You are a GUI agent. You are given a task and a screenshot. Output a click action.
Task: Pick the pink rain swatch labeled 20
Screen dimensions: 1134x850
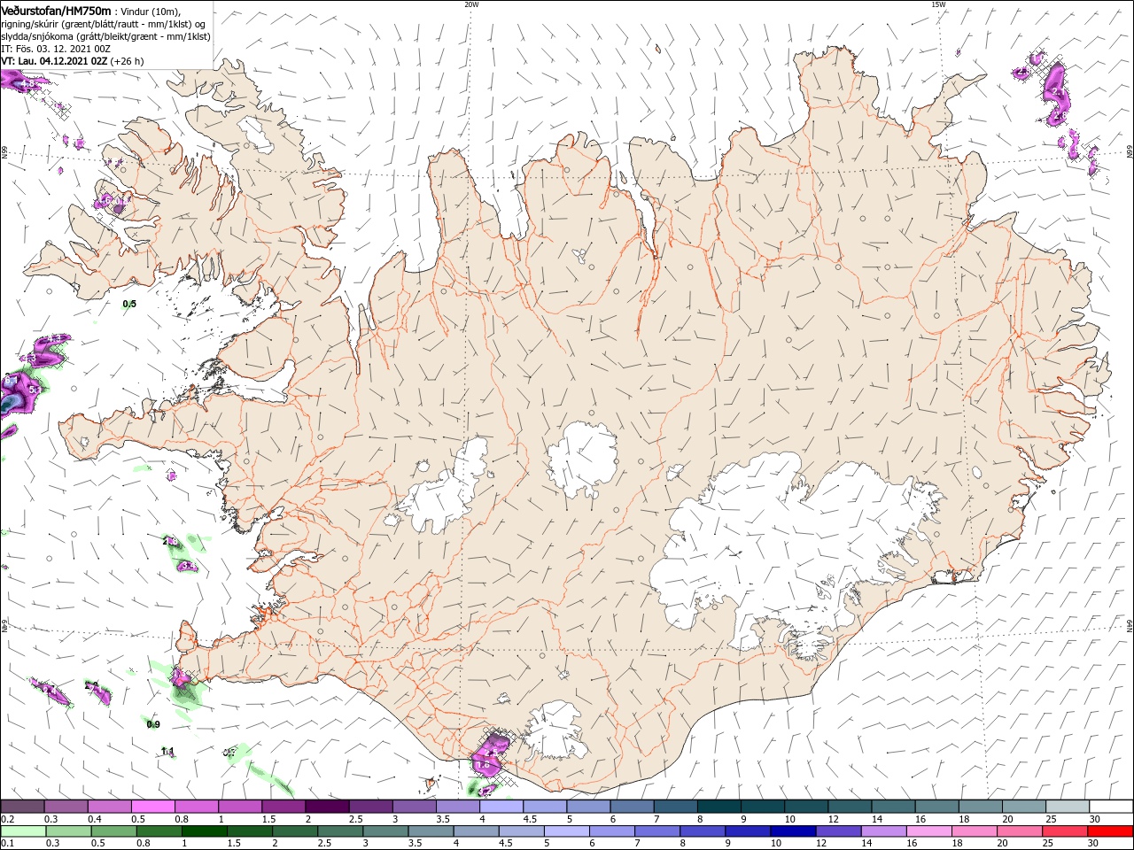(x=1019, y=831)
